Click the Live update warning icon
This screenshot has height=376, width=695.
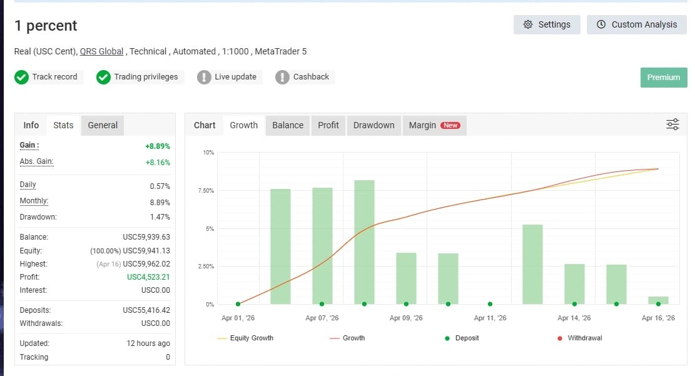(204, 77)
